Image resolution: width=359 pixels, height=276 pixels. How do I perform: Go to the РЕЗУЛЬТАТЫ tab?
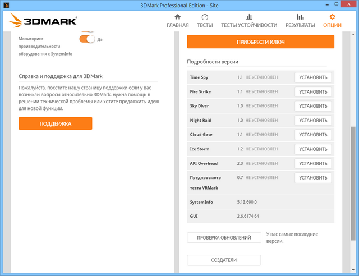tap(300, 25)
